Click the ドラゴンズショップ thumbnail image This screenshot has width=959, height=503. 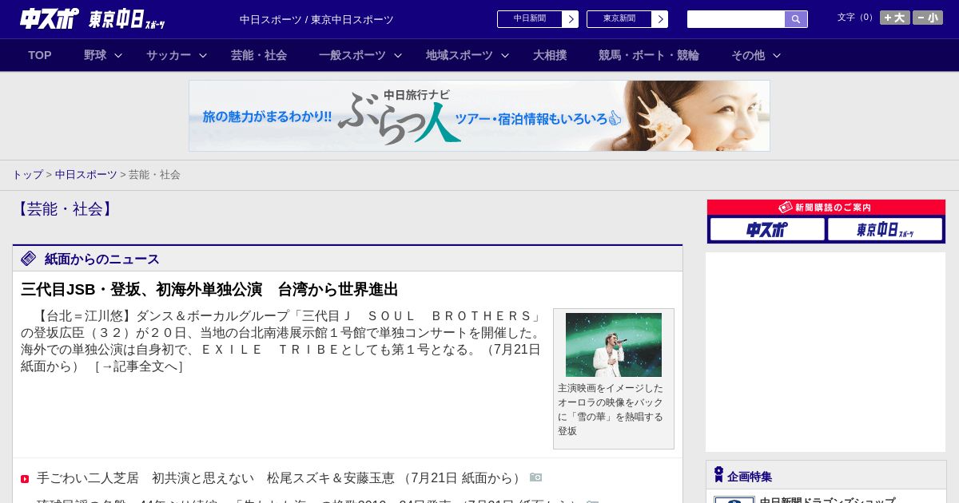pos(734,500)
